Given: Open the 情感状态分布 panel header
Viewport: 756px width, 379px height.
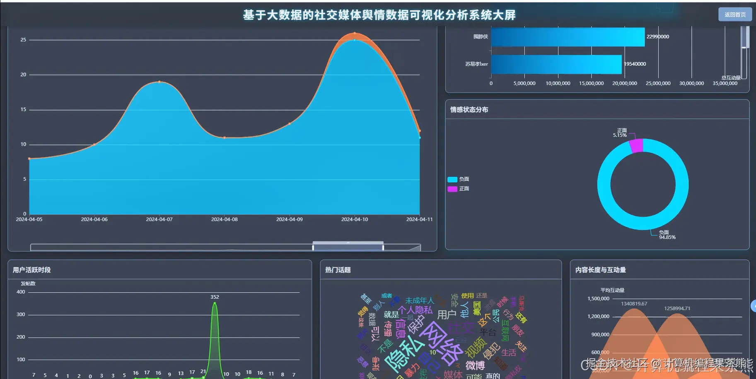Looking at the screenshot, I should pos(469,109).
